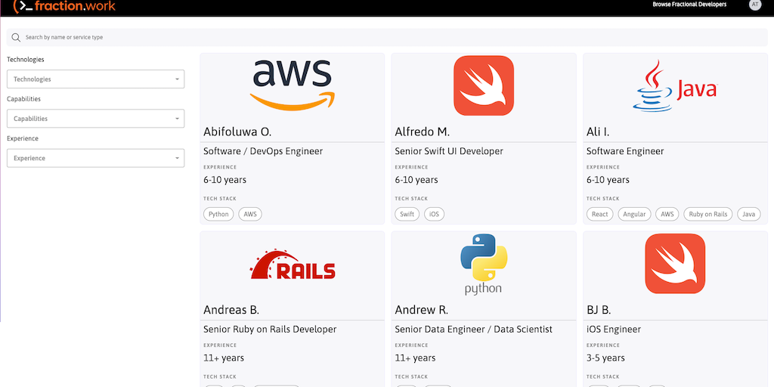774x387 pixels.
Task: Click the fraction.work logo
Action: (64, 6)
